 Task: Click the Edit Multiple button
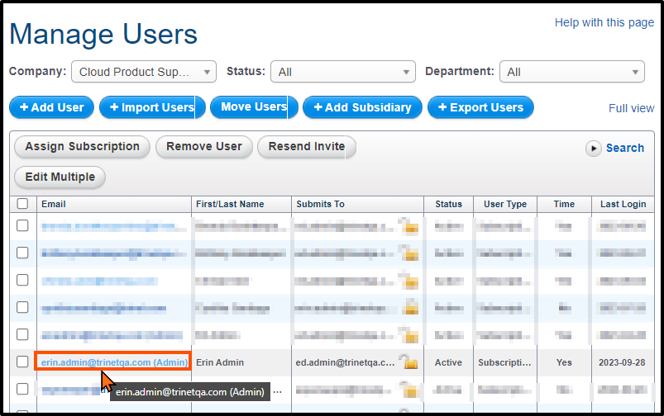coord(60,177)
